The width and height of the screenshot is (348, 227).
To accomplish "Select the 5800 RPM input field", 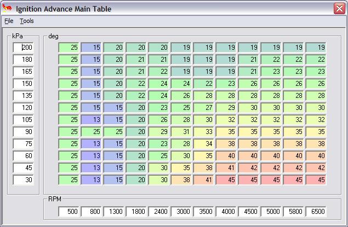I will (x=293, y=212).
